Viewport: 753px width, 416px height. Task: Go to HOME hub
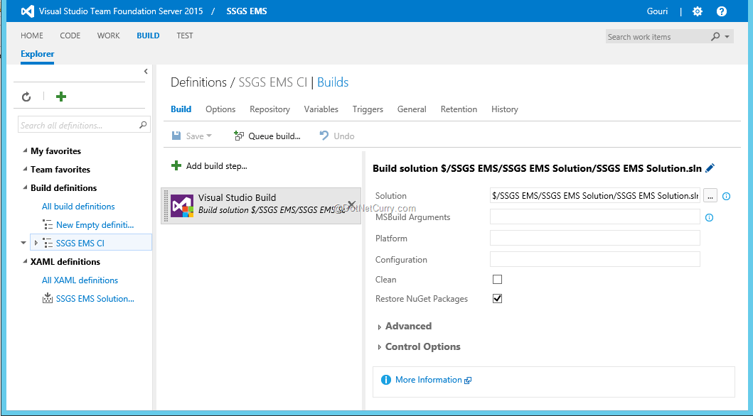32,35
